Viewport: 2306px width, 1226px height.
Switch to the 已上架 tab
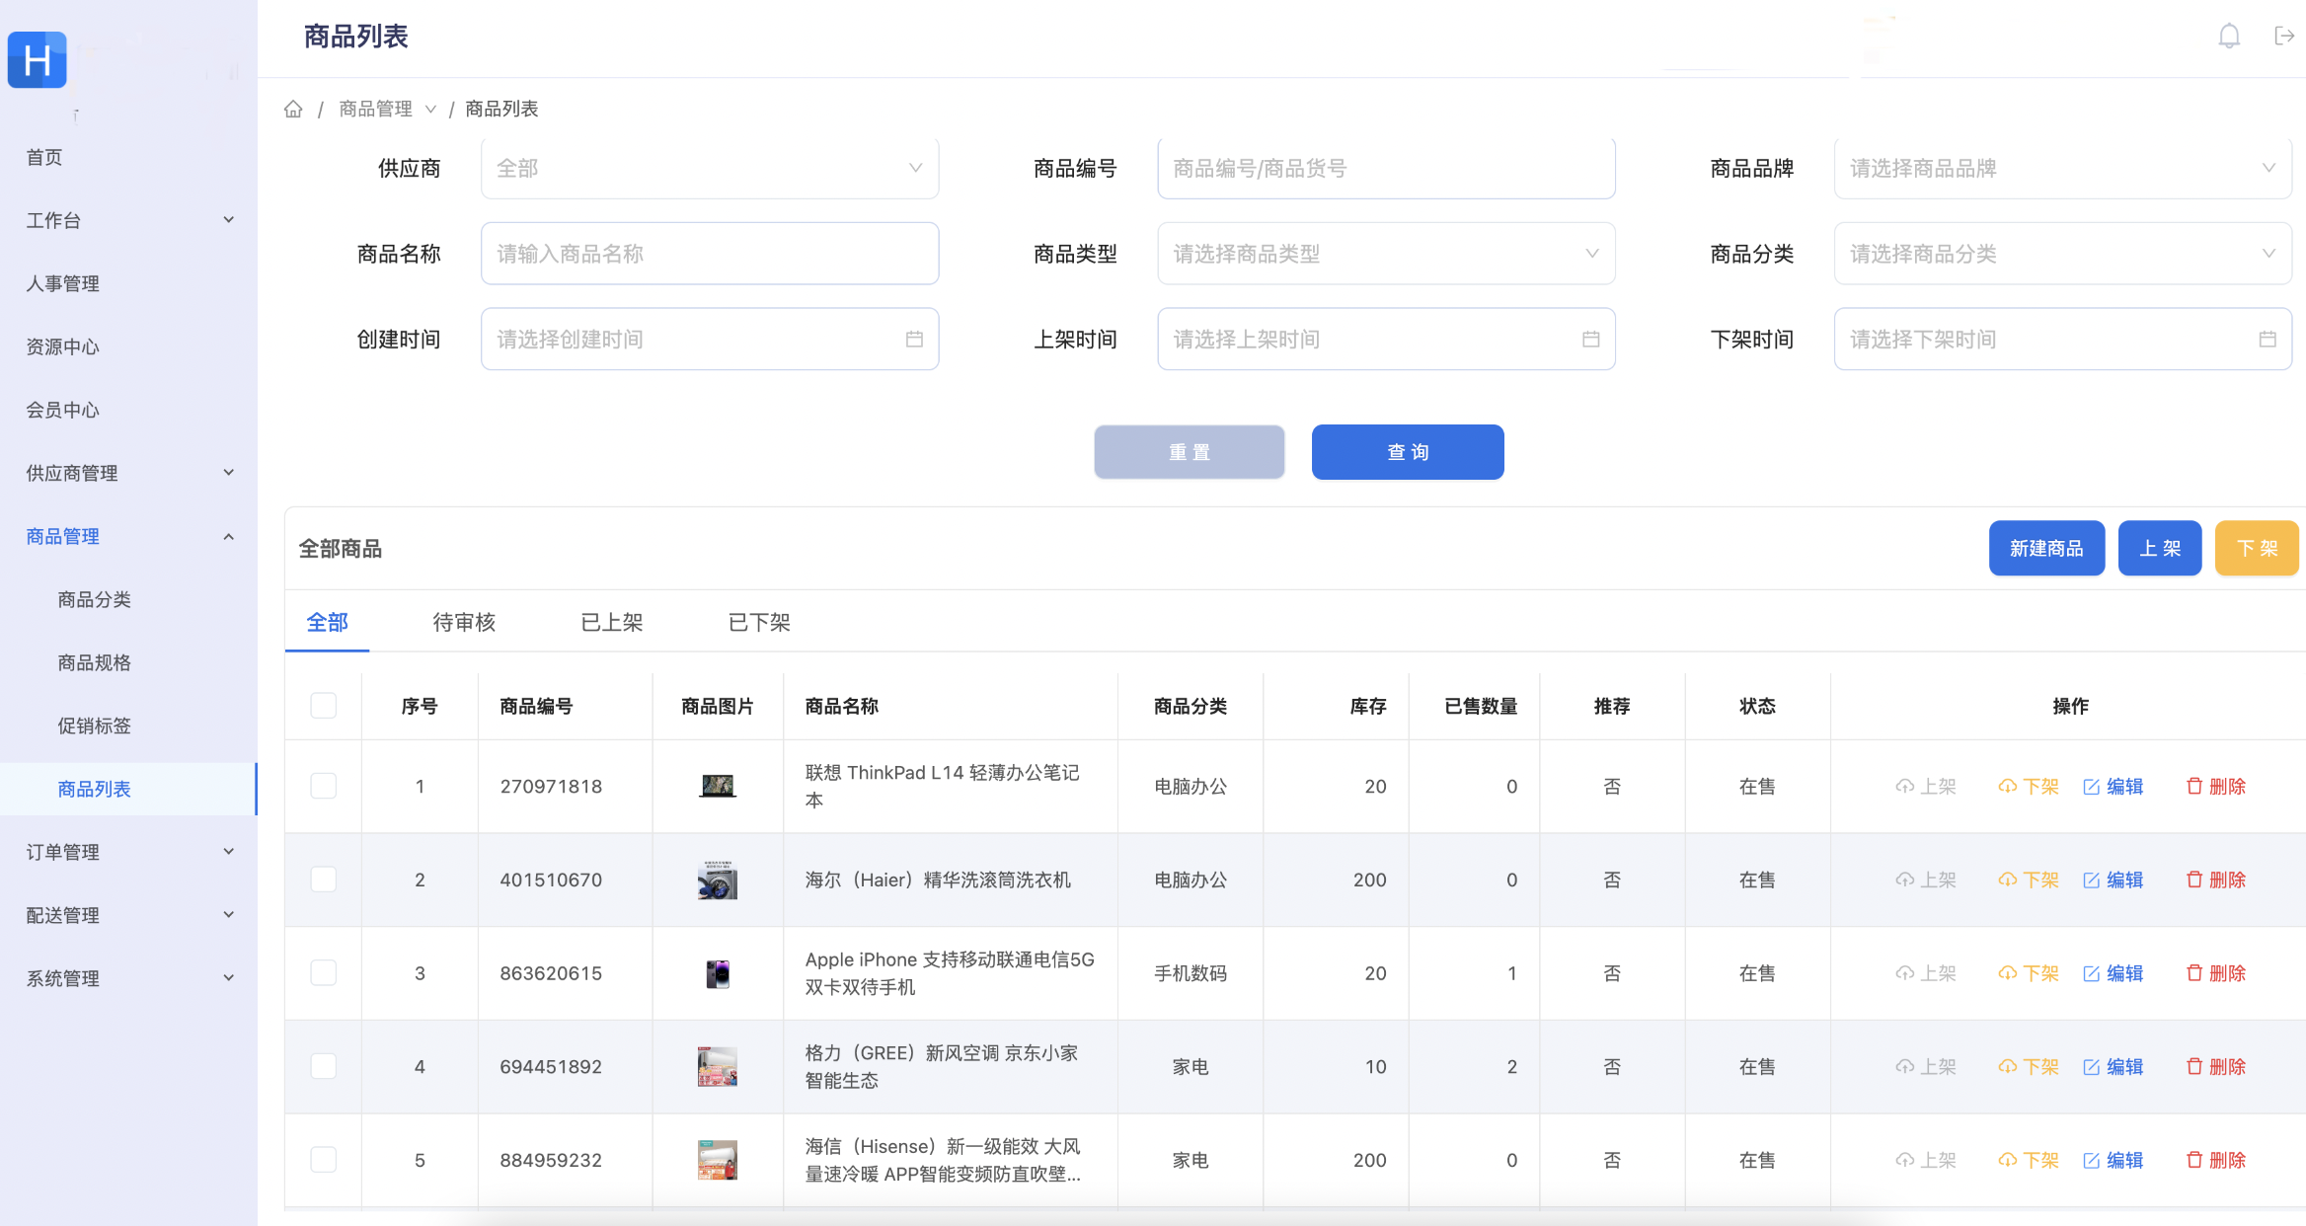[612, 622]
